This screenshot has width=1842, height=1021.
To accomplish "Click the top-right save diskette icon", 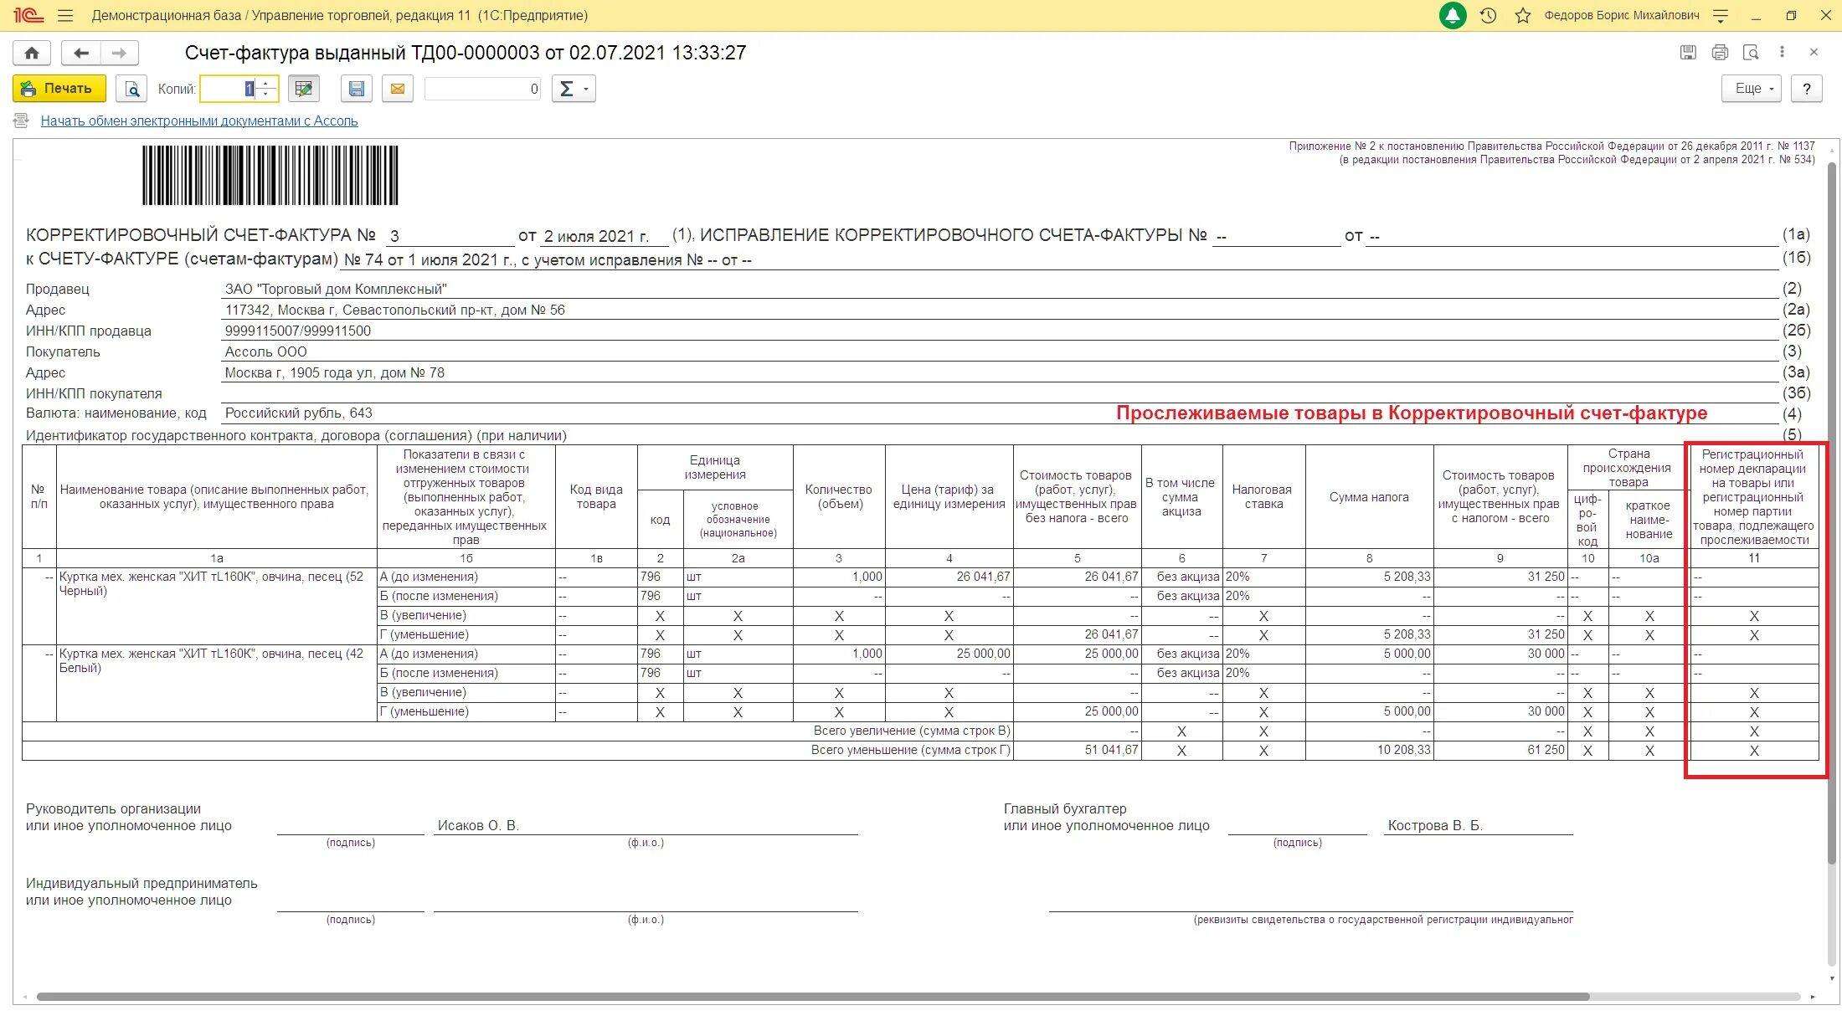I will click(x=1689, y=53).
